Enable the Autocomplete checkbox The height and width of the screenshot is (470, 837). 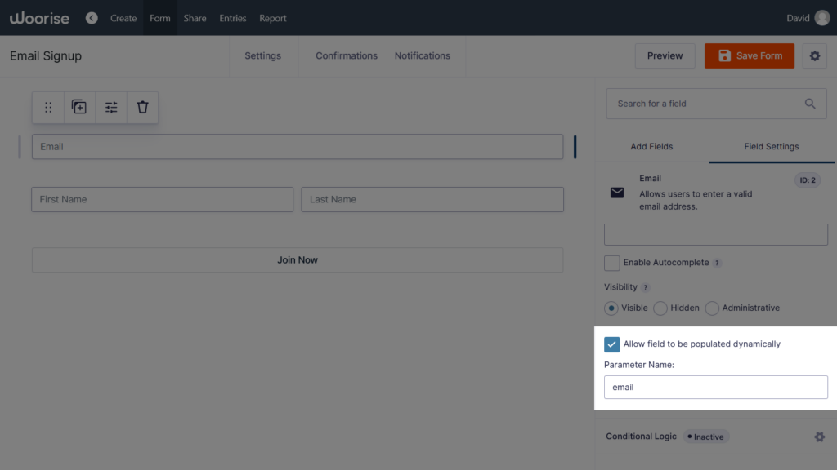[611, 263]
